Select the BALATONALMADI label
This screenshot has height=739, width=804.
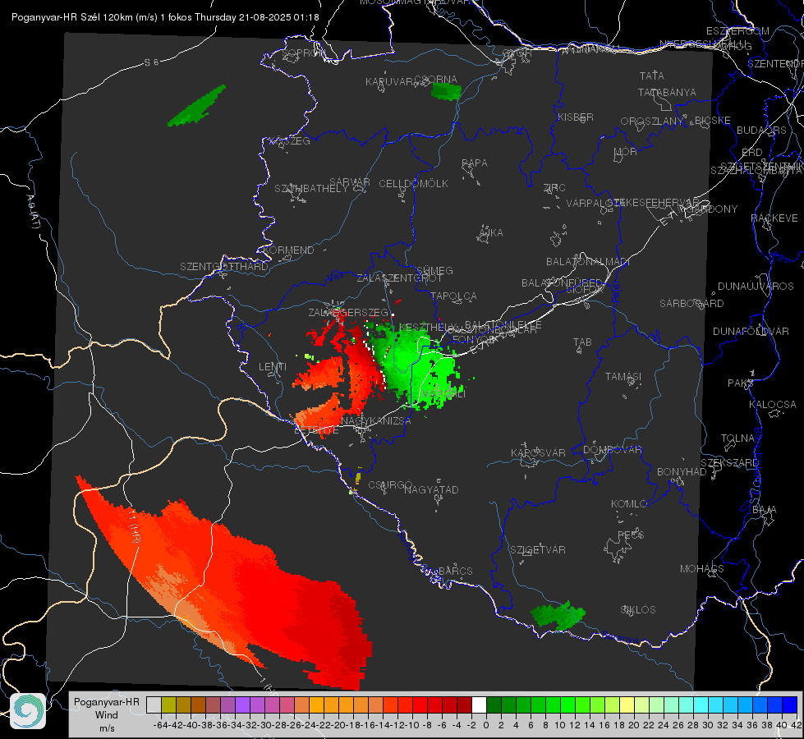coord(588,262)
